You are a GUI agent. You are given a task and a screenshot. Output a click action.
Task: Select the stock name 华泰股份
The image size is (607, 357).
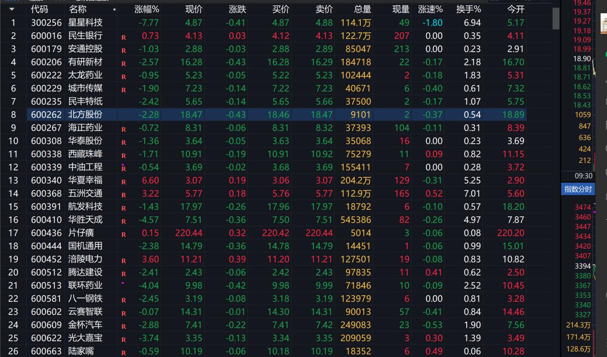click(85, 141)
